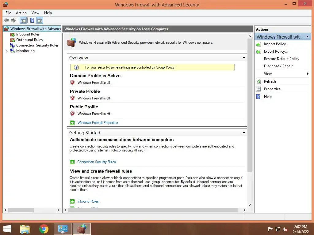
Task: Click the green arrow beside Windows Firewall Properties
Action: click(x=72, y=123)
